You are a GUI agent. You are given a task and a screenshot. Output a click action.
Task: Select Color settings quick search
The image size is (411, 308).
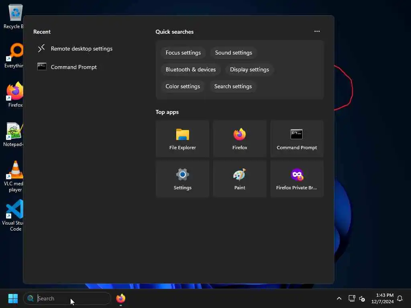pyautogui.click(x=183, y=87)
